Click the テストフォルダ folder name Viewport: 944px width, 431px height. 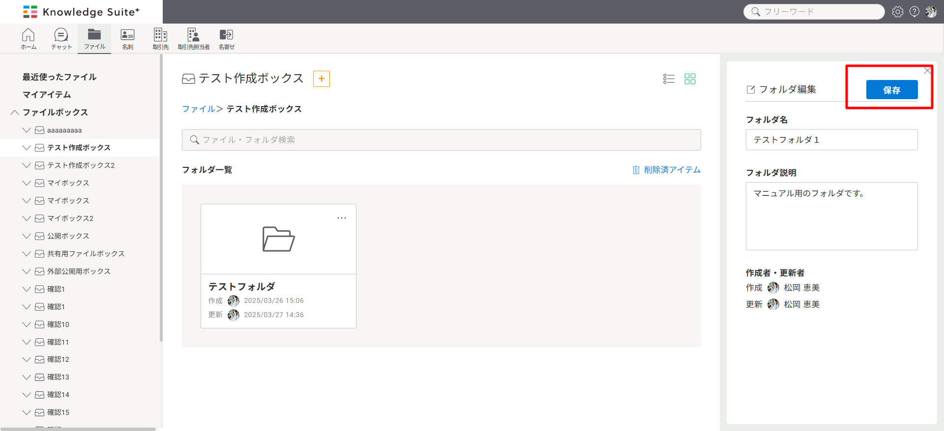(241, 287)
